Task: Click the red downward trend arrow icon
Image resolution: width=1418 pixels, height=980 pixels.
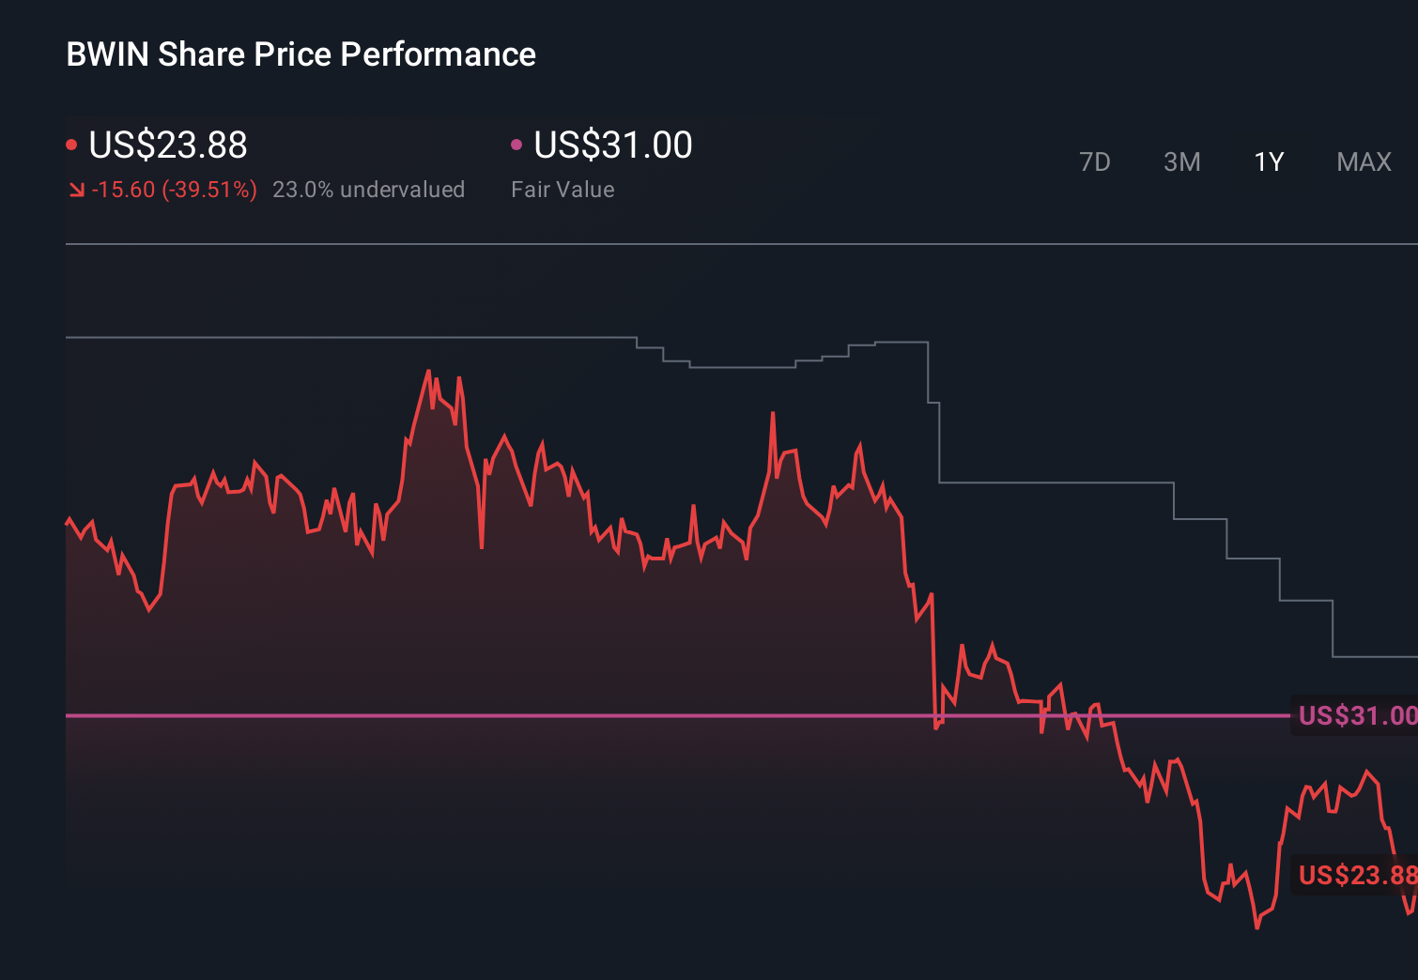Action: 77,189
